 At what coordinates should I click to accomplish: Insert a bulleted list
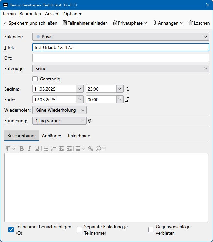tap(46, 149)
